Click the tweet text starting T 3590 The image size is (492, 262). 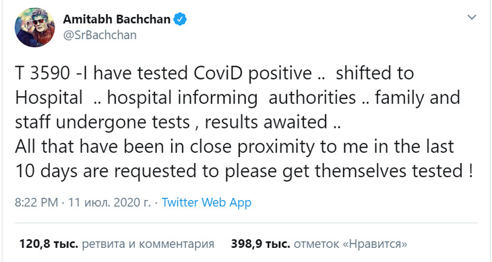point(244,122)
